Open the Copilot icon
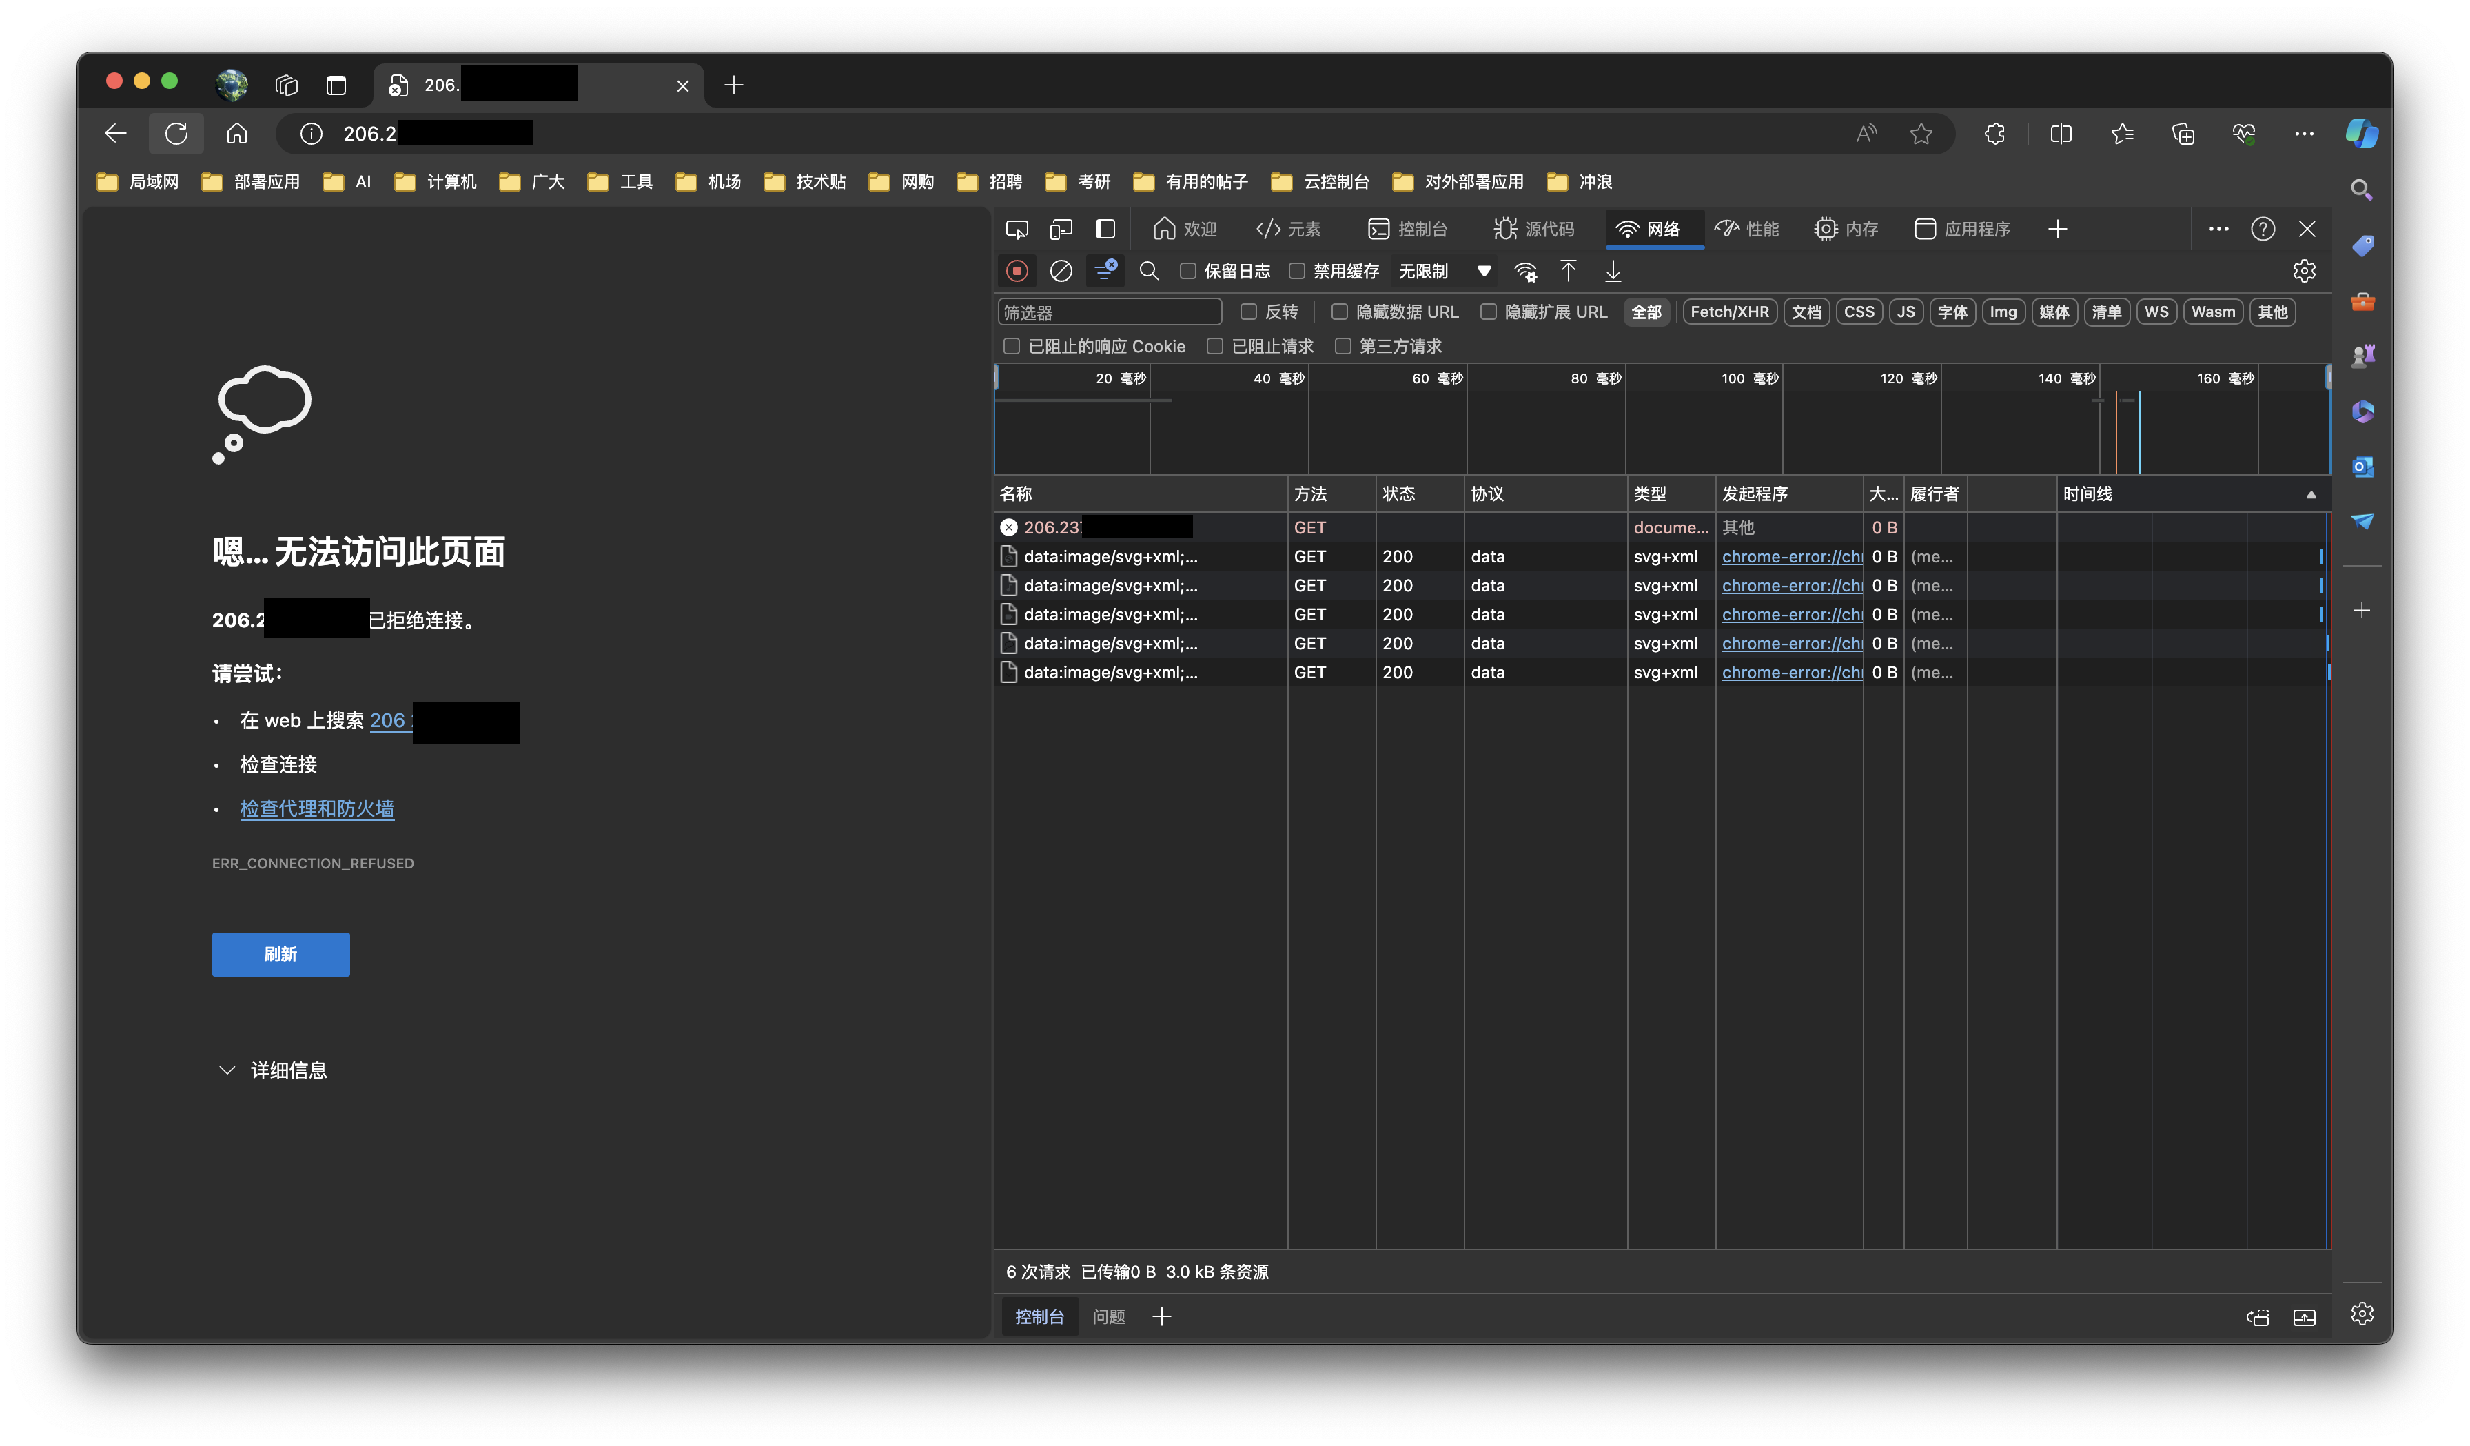The height and width of the screenshot is (1446, 2470). (x=2361, y=133)
